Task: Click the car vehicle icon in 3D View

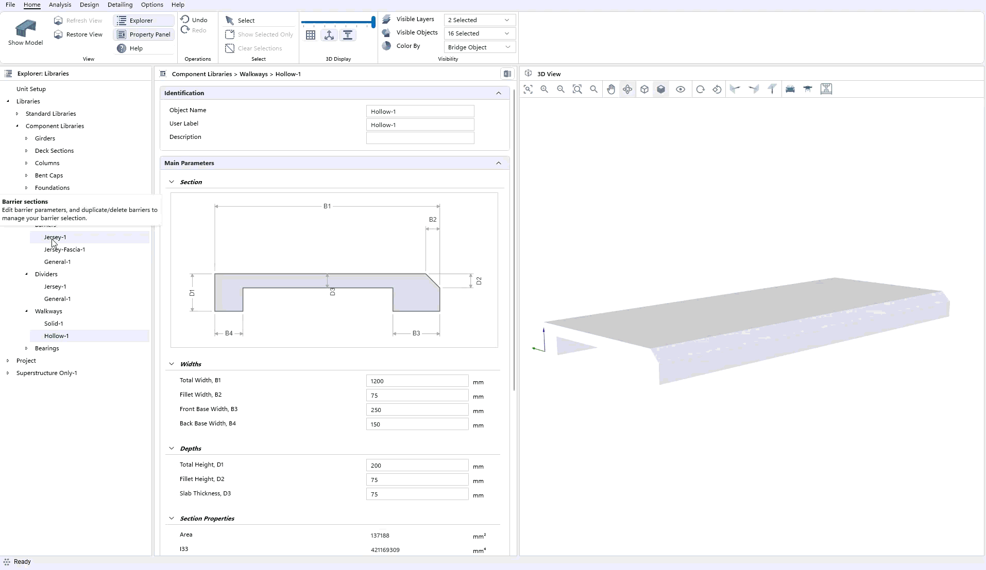Action: coord(790,90)
